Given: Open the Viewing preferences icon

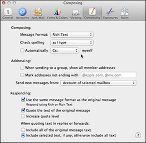Looking at the screenshot, I should (76, 14).
